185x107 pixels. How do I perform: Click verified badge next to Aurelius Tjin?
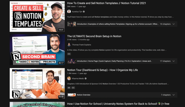click(84, 12)
